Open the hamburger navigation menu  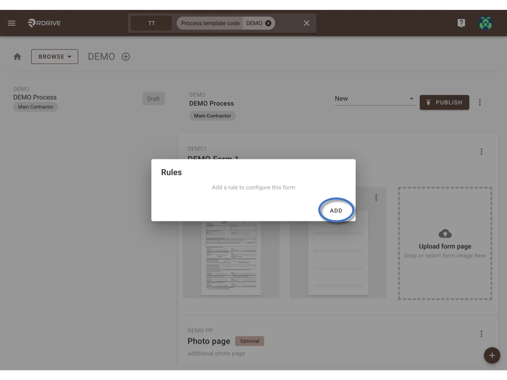pyautogui.click(x=11, y=23)
